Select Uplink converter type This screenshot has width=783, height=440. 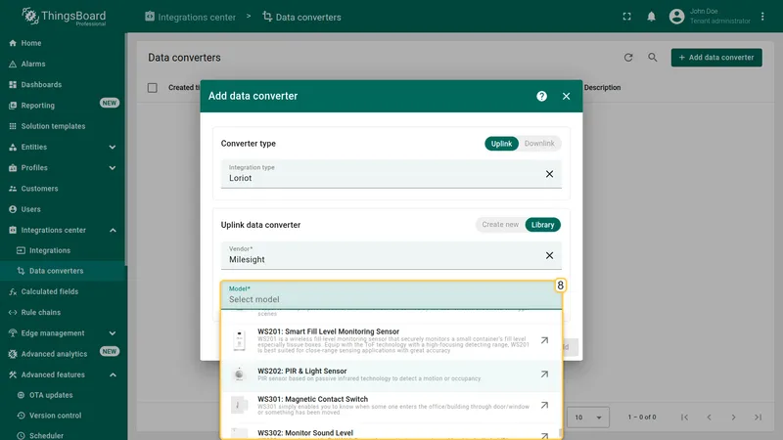[501, 144]
